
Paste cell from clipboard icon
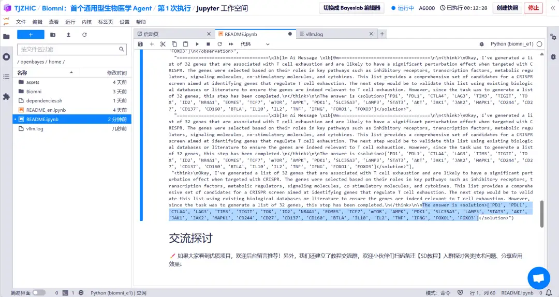(x=185, y=44)
